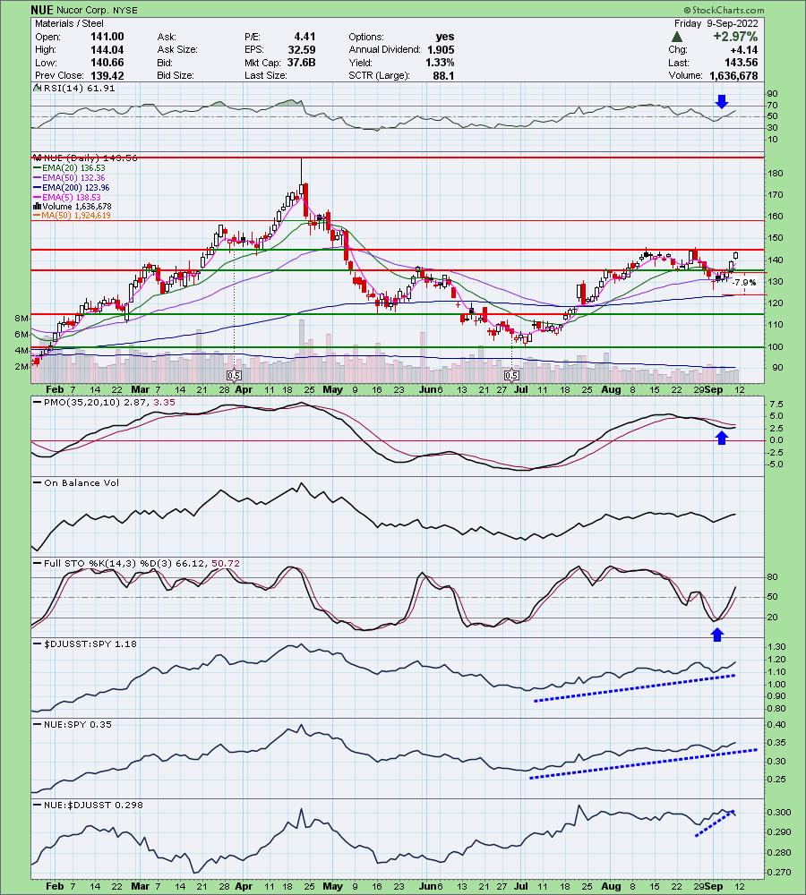Select the Open value 141.00
Screen dimensions: 806x895
pos(107,37)
